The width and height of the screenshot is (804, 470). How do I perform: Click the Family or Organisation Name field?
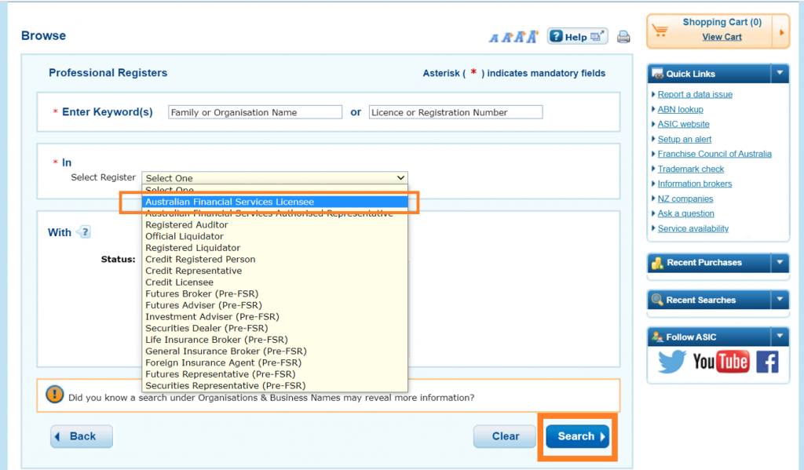255,112
